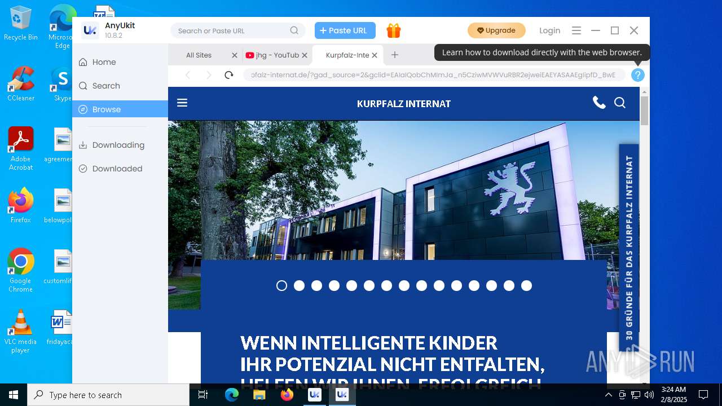The height and width of the screenshot is (406, 722).
Task: Click the search magnifier in URL box
Action: [294, 30]
